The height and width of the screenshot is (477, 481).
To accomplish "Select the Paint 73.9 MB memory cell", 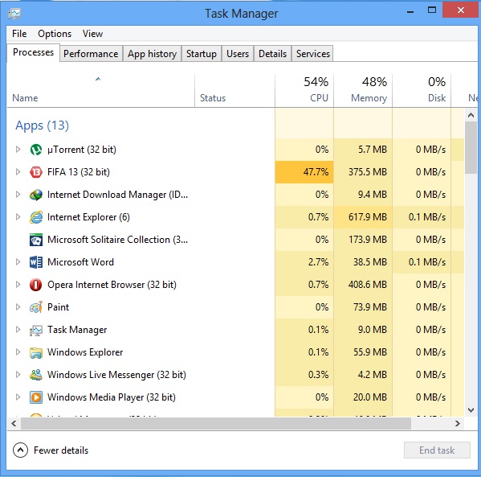I will pos(363,306).
